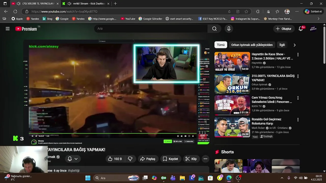
Task: Open YouTube notifications bell with 9+ badge
Action: tap(301, 29)
